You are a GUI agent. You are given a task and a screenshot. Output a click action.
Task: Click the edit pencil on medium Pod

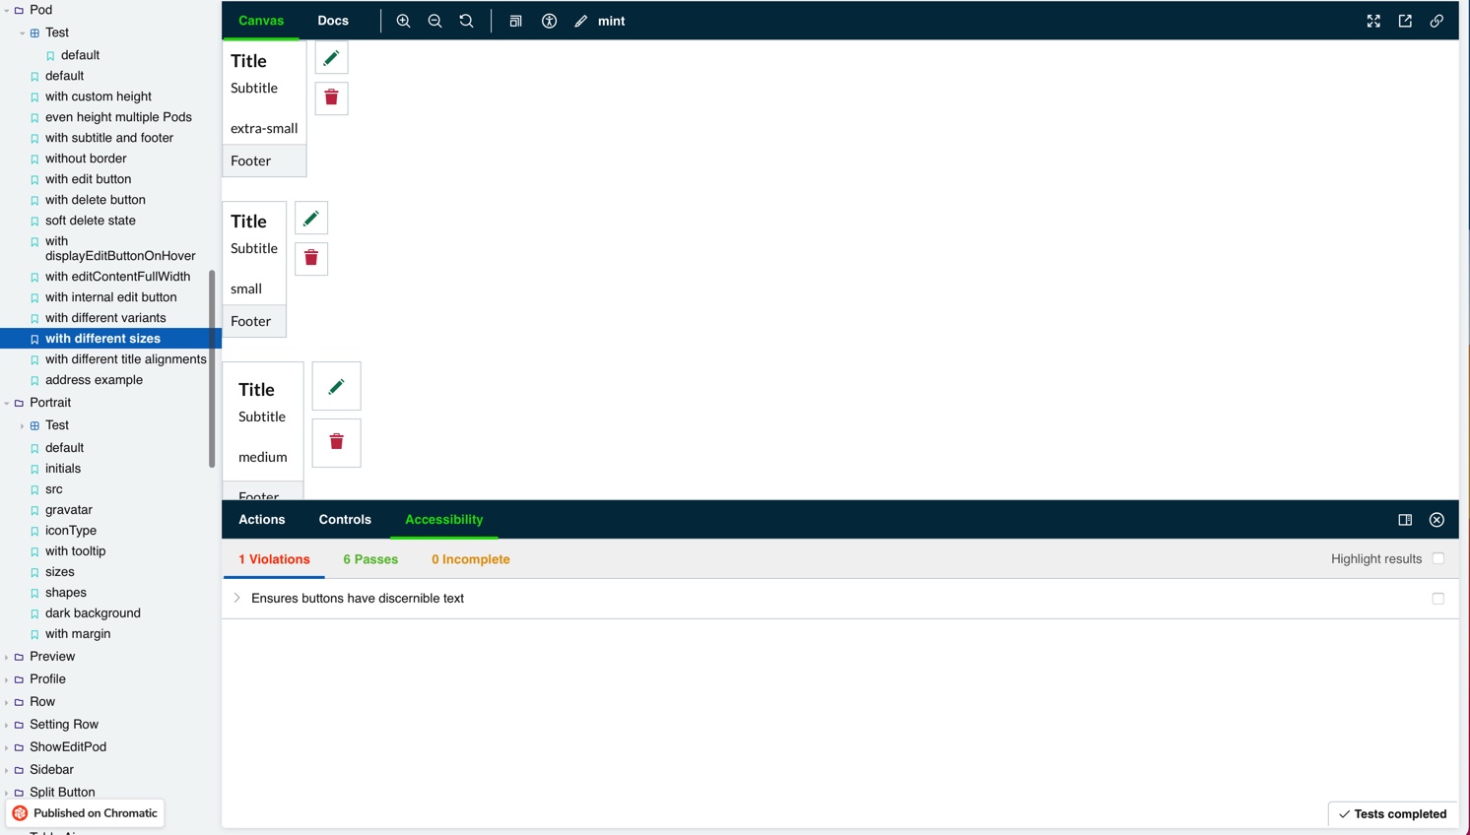[337, 387]
